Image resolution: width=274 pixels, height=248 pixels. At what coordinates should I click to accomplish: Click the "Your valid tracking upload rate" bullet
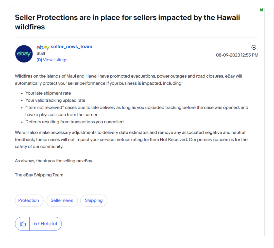[55, 100]
